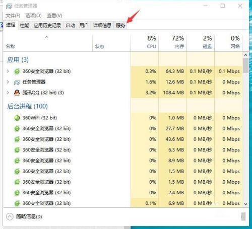Click the 360WiFi green icon
Viewport: 252px width, 229px height.
pos(17,118)
